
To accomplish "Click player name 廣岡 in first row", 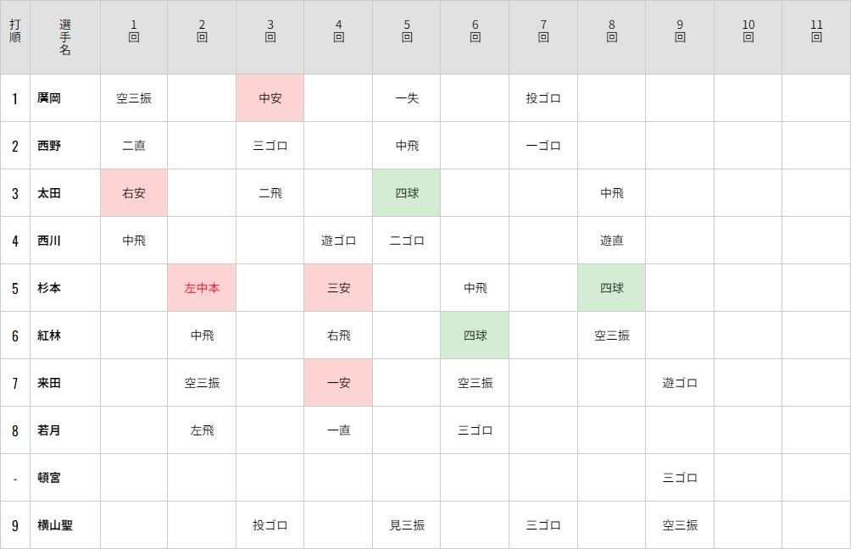I will (49, 98).
